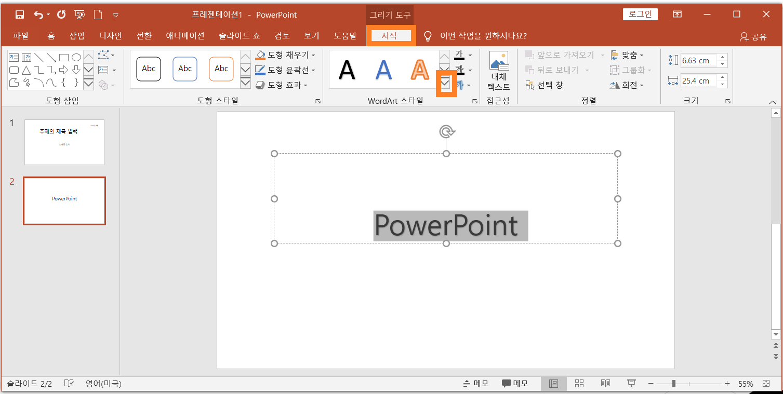783x394 pixels.
Task: Expand the insert shapes gallery More arrow
Action: [x=88, y=83]
